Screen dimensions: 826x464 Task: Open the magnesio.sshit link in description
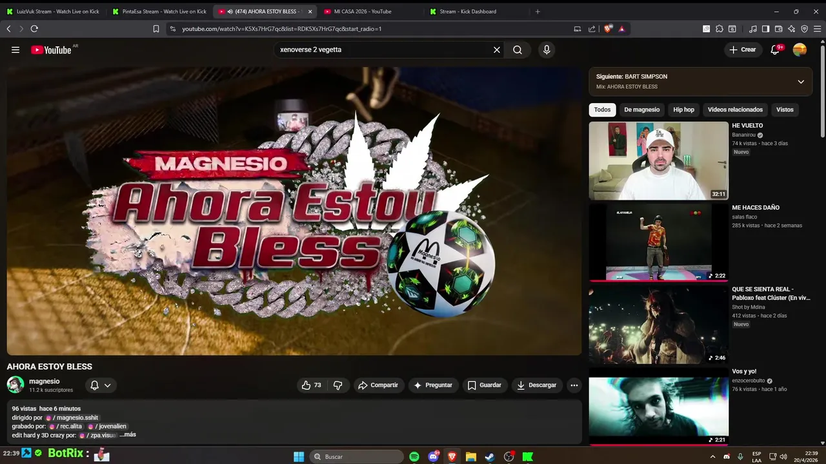click(x=72, y=418)
